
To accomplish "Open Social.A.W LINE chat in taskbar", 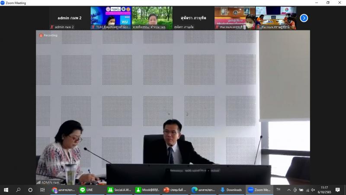I will [119, 190].
